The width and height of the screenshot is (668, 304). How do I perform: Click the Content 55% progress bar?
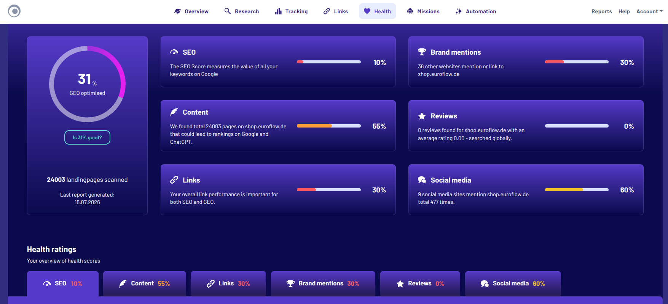329,126
